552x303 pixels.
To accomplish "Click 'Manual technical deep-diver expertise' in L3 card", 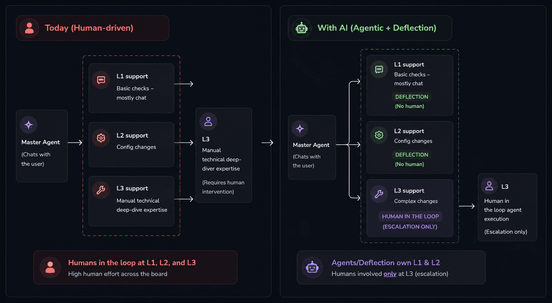I will (x=221, y=159).
